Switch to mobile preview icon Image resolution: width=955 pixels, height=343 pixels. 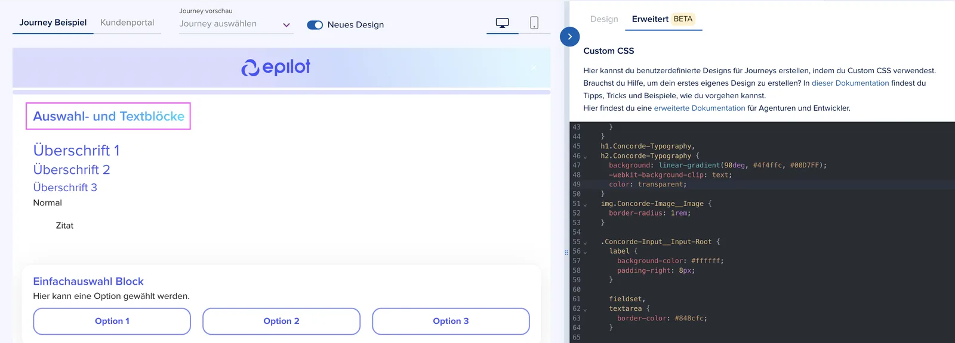pyautogui.click(x=534, y=23)
